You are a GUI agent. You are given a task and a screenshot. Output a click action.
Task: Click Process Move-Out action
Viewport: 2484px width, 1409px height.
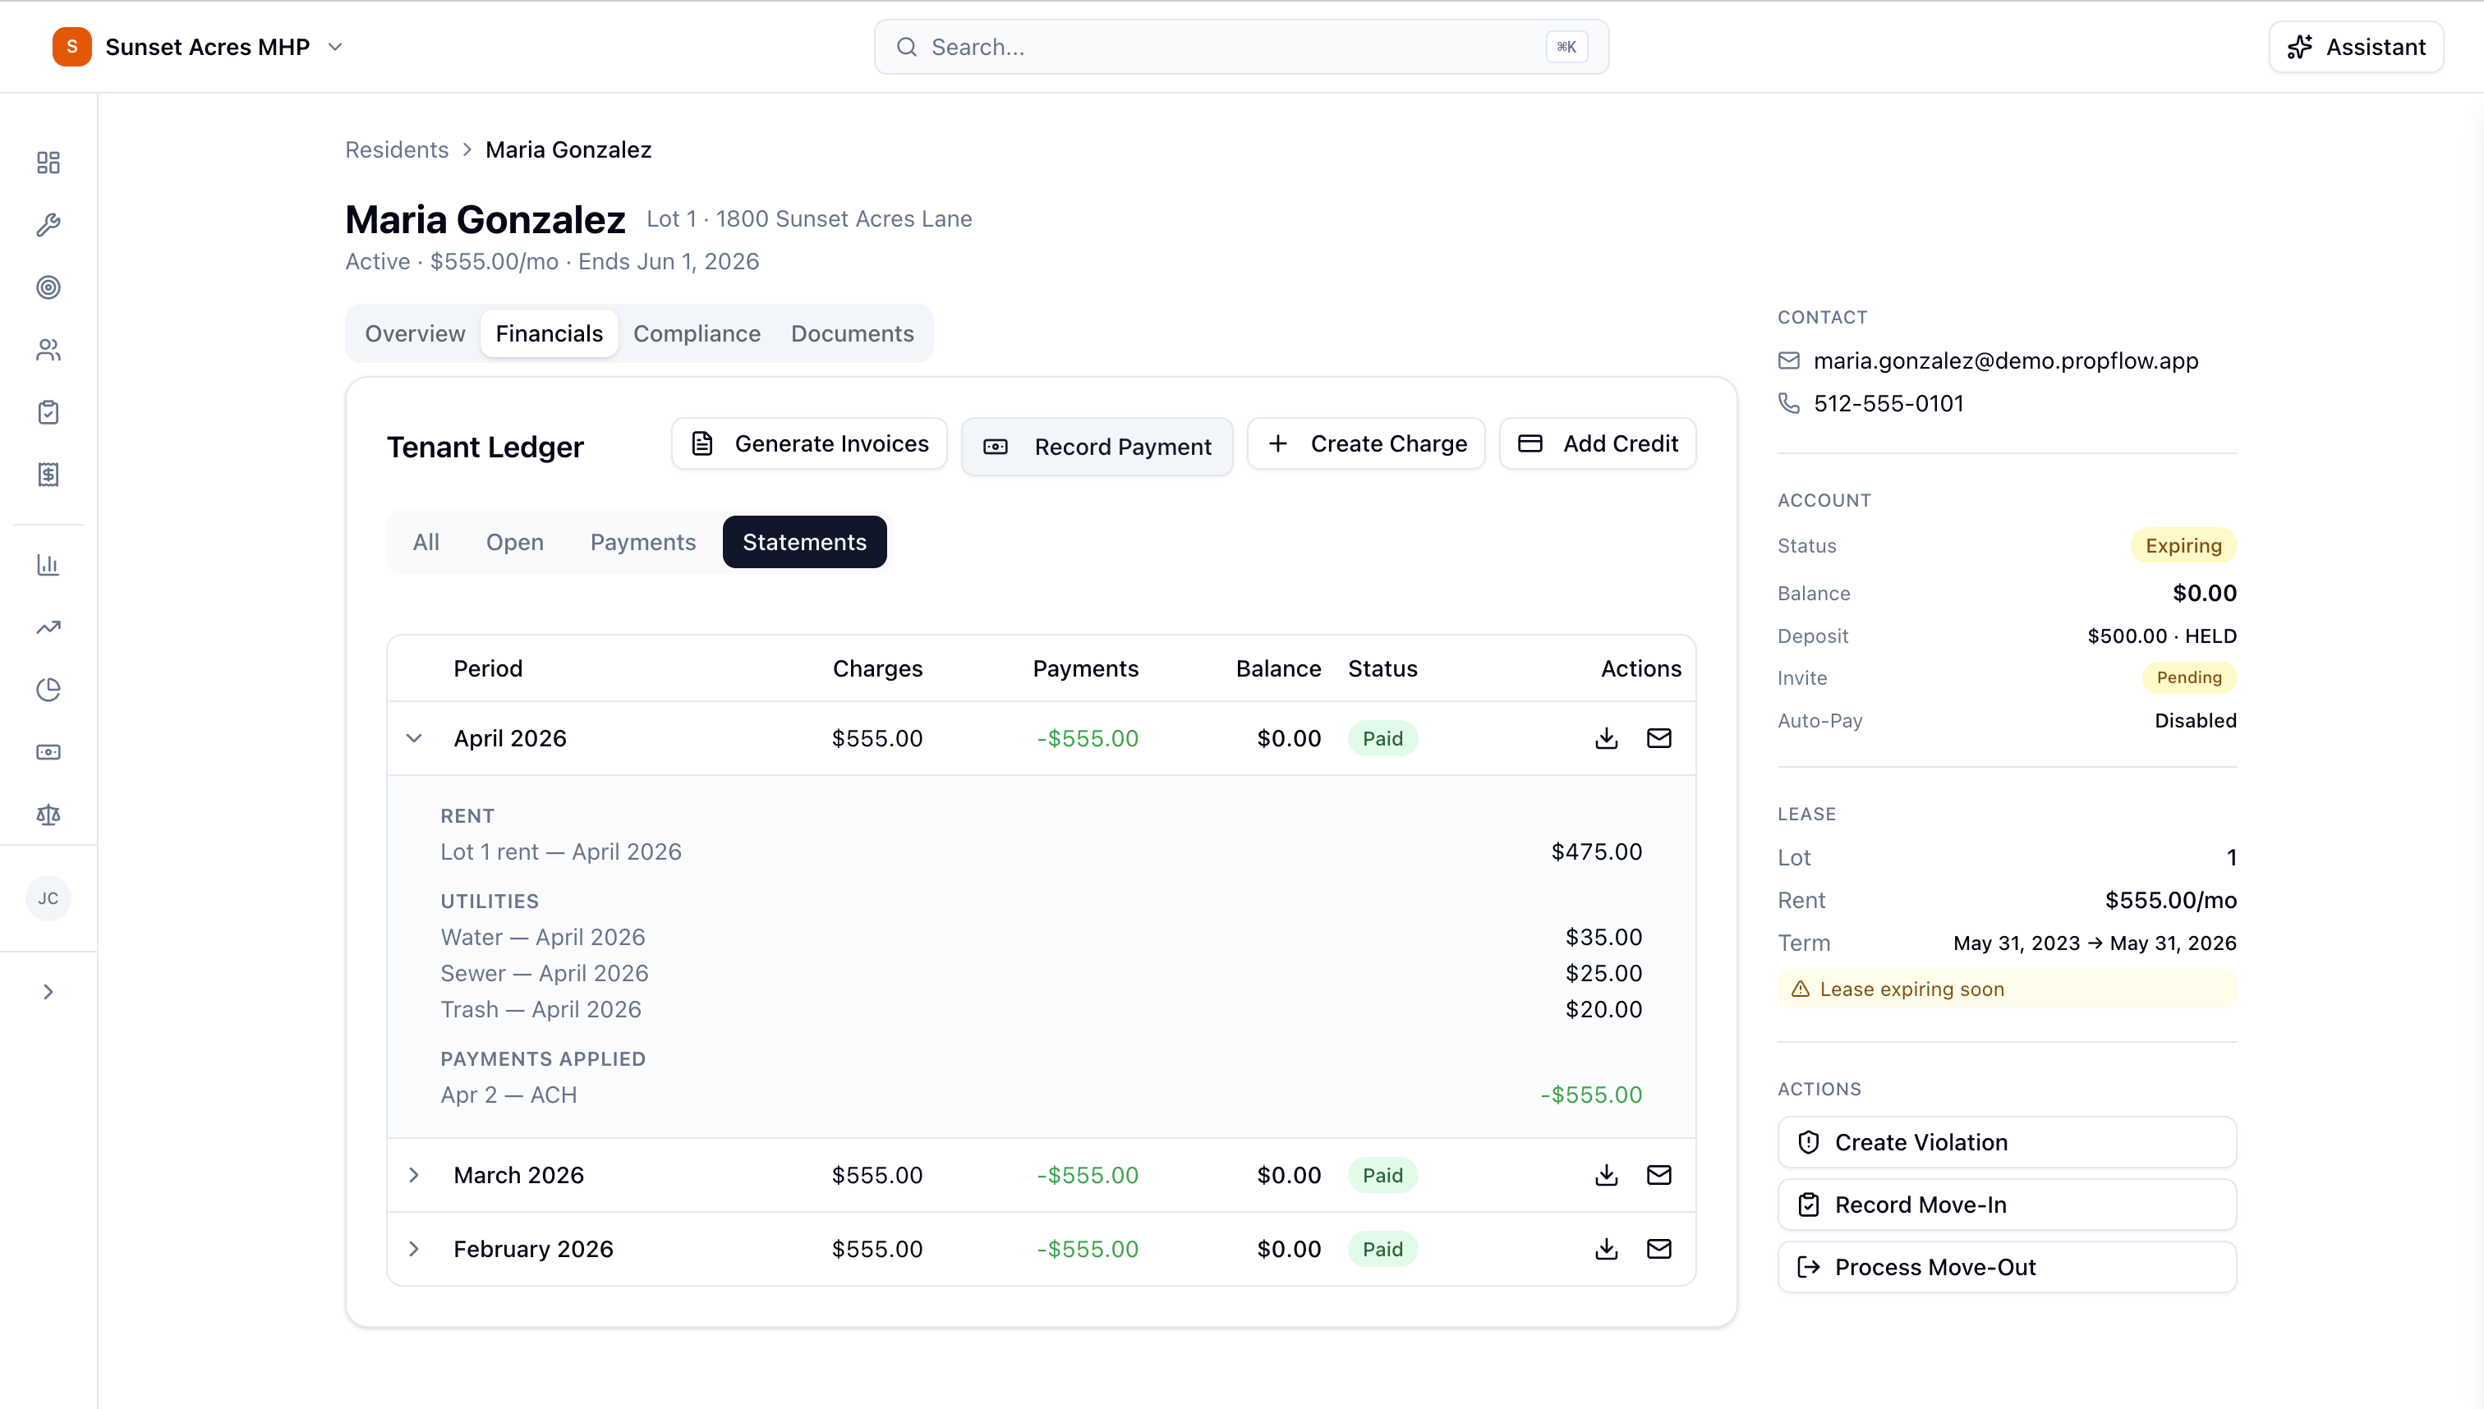2006,1267
